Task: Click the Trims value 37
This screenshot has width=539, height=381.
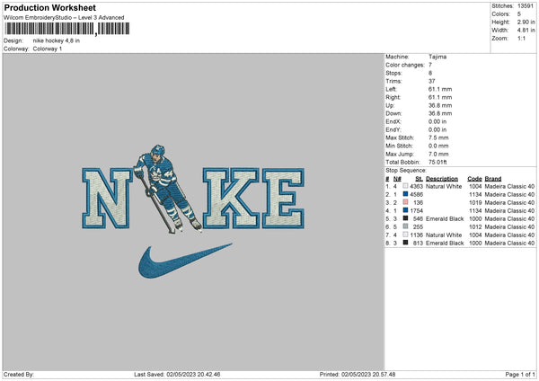Action: (x=432, y=81)
